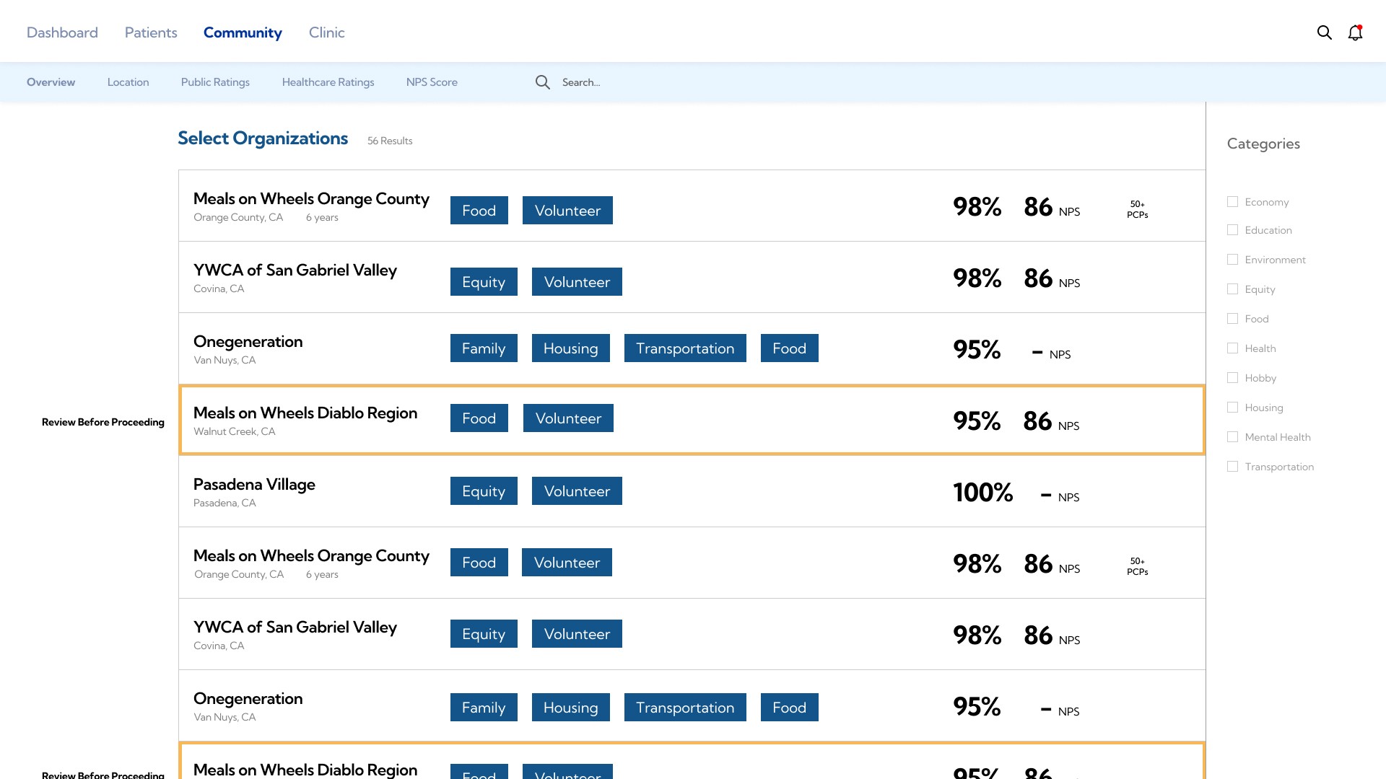Click "Walnut Creek, CA" under Meals on Wheels Diablo Region

tap(235, 431)
